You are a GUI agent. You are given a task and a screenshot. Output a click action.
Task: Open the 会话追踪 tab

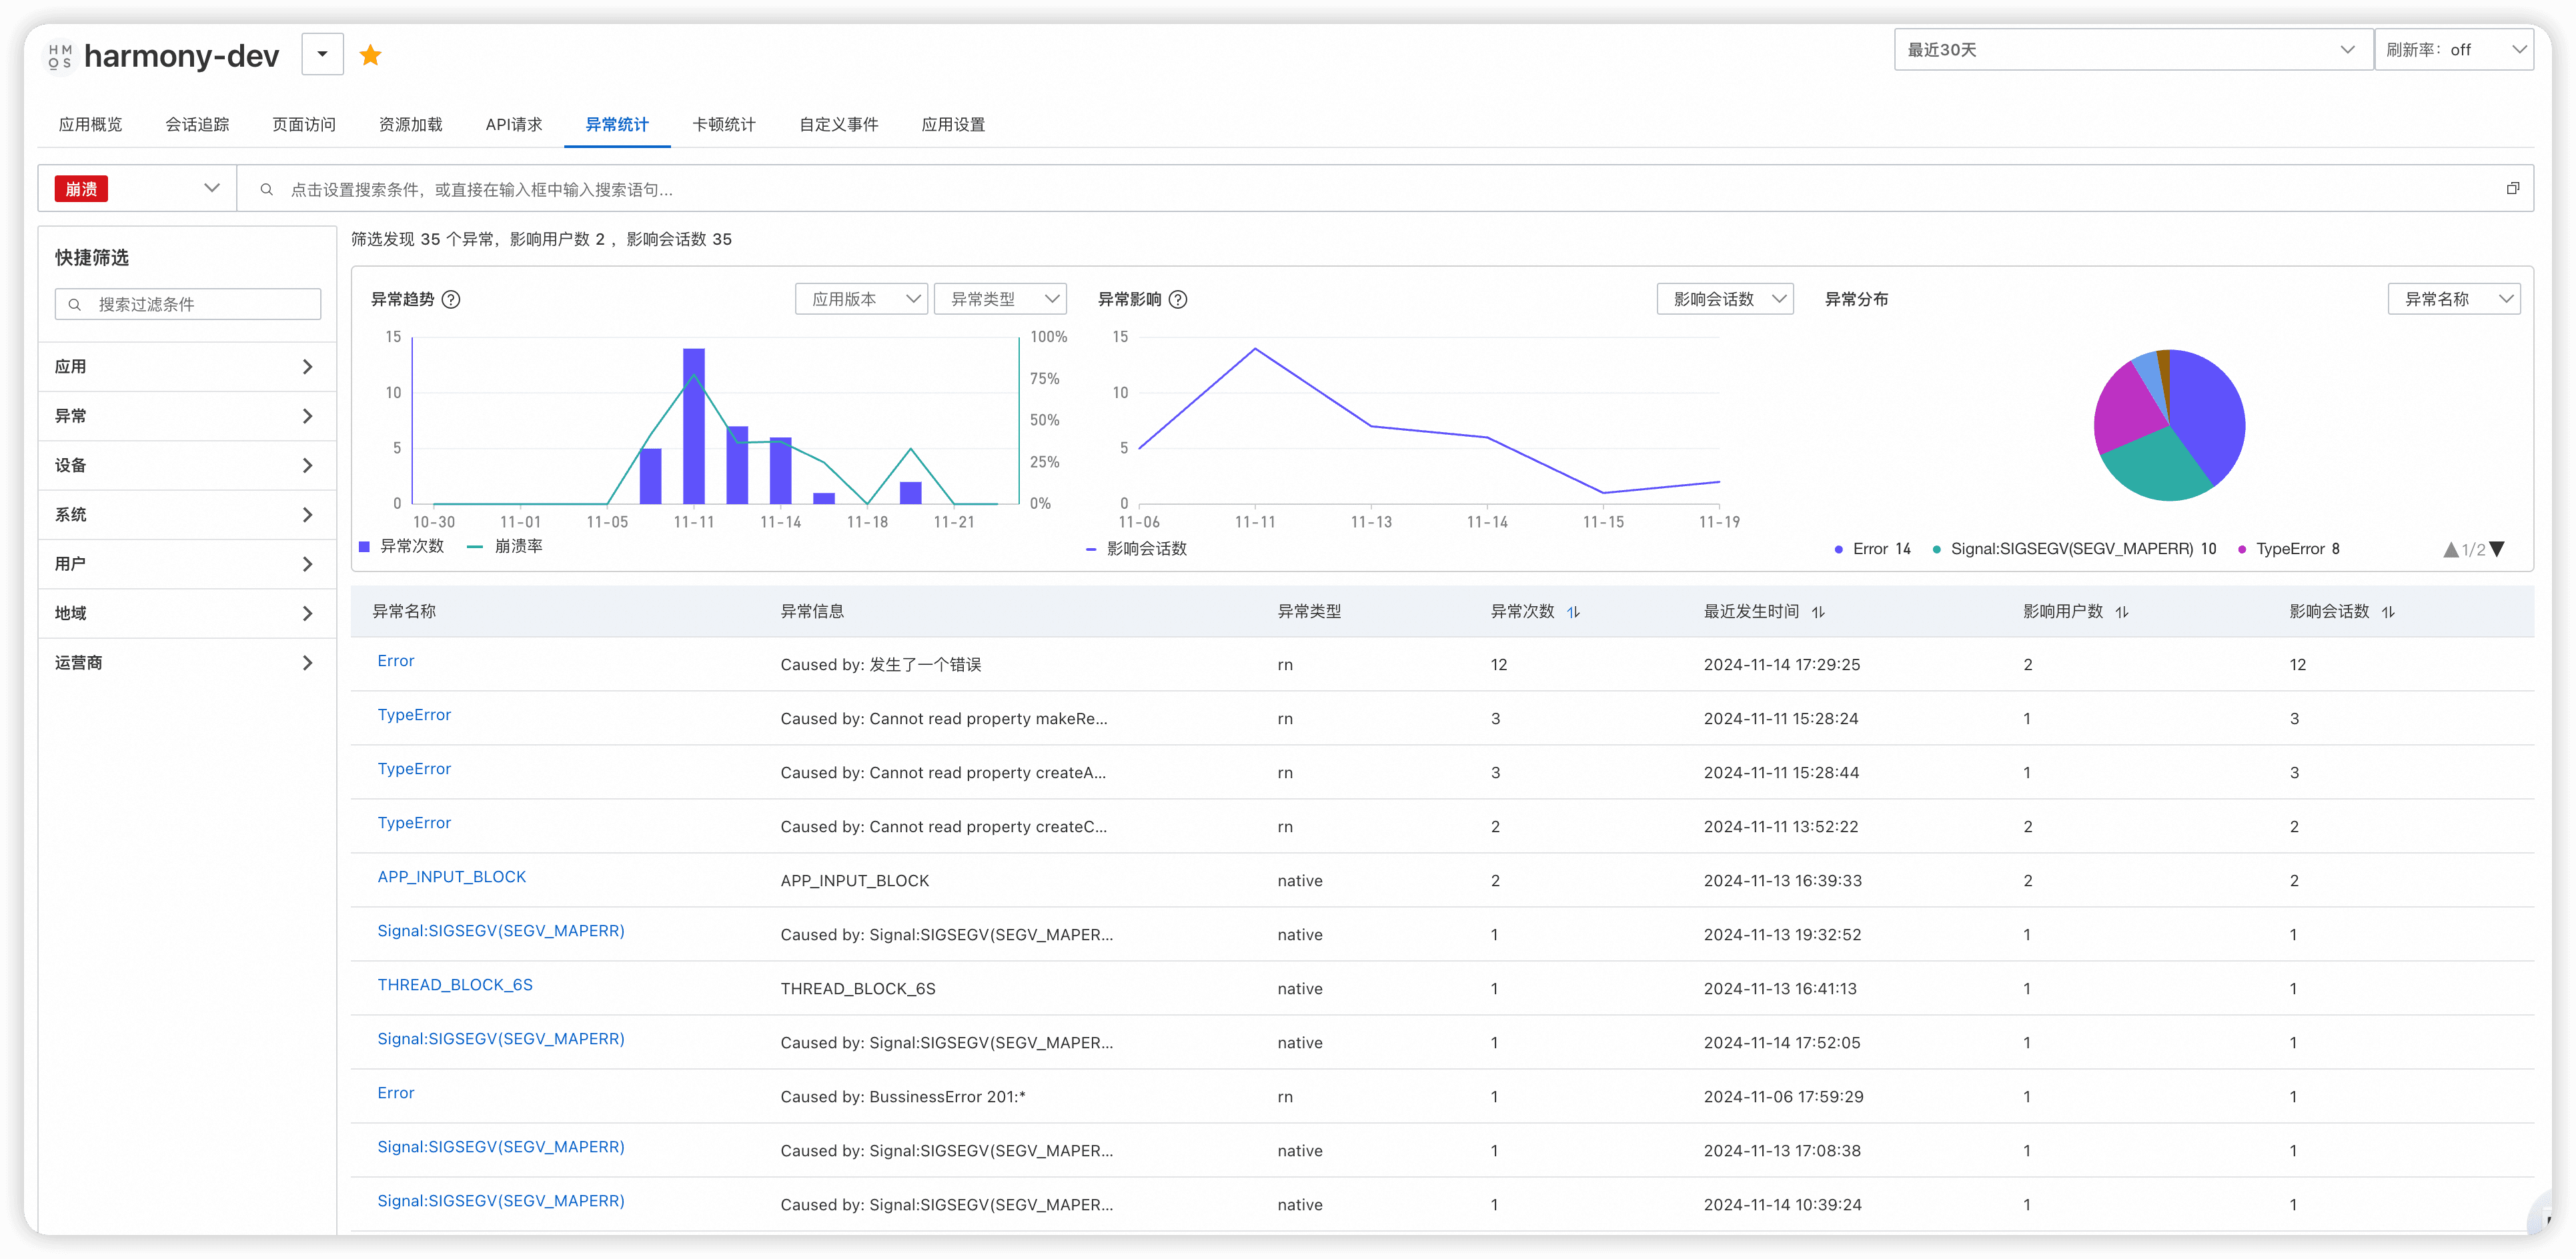(197, 125)
